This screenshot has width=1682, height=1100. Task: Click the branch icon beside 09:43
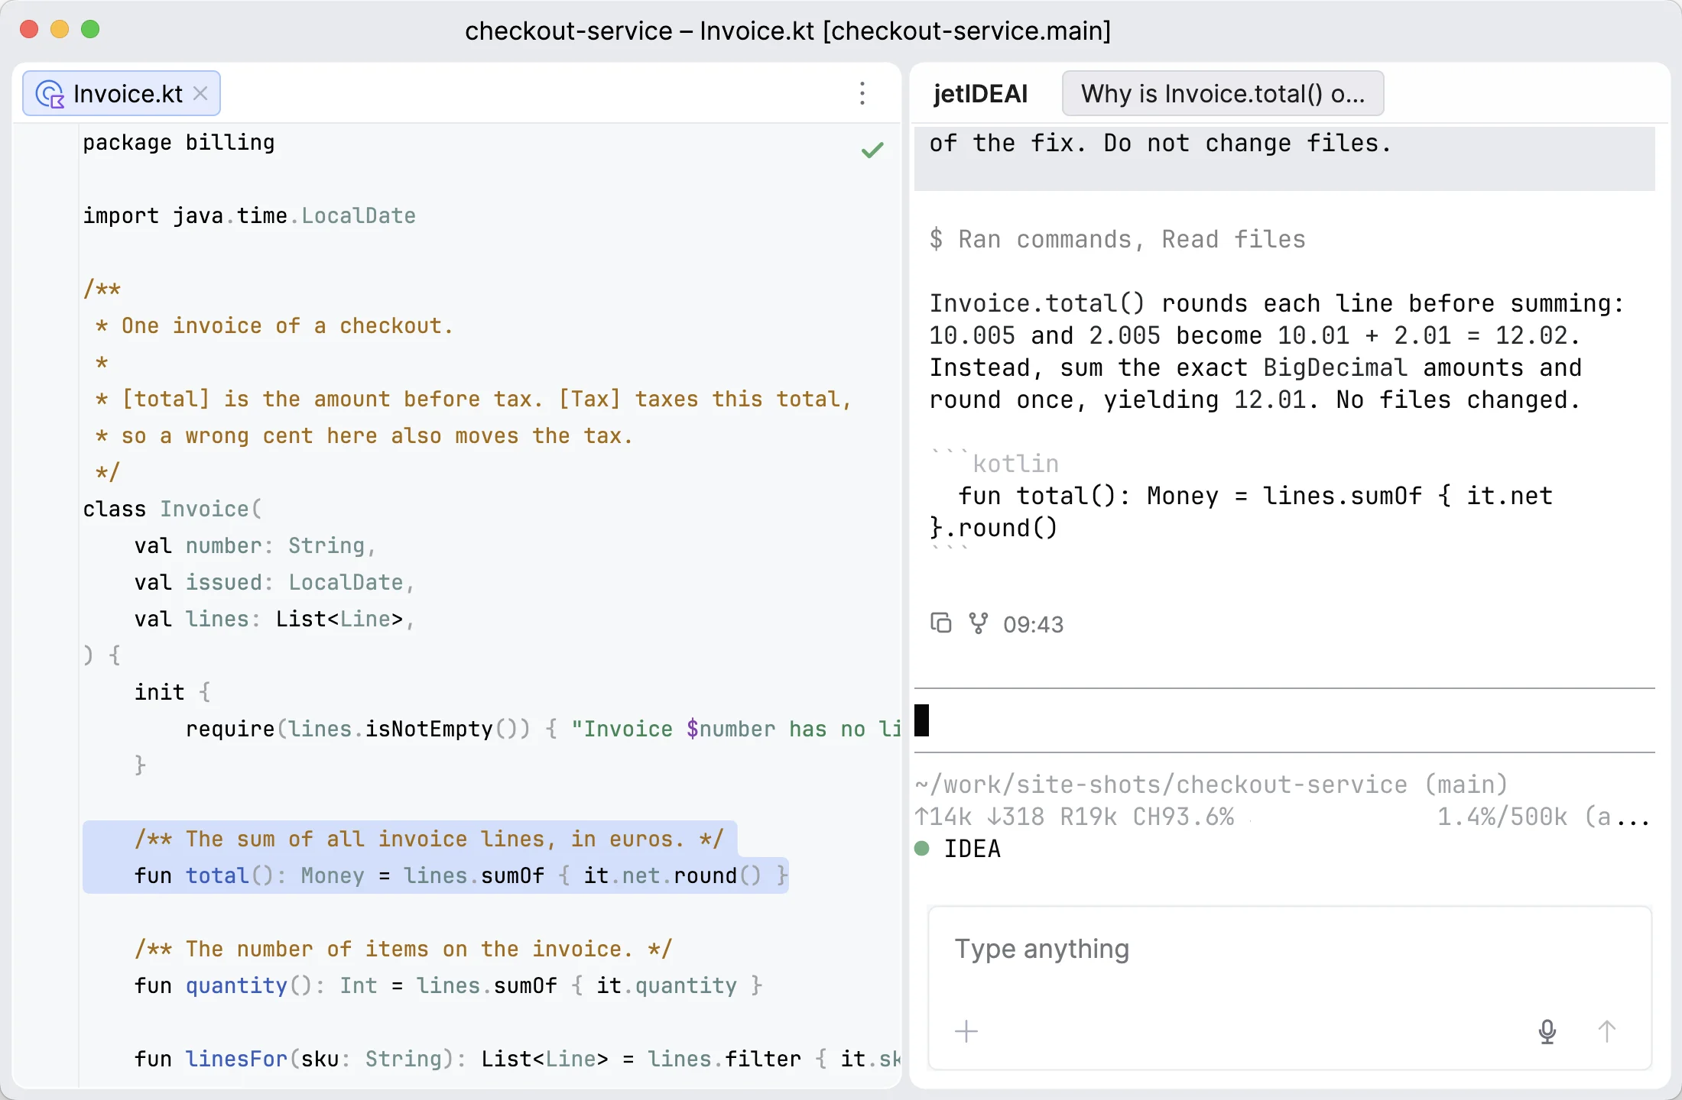click(978, 623)
